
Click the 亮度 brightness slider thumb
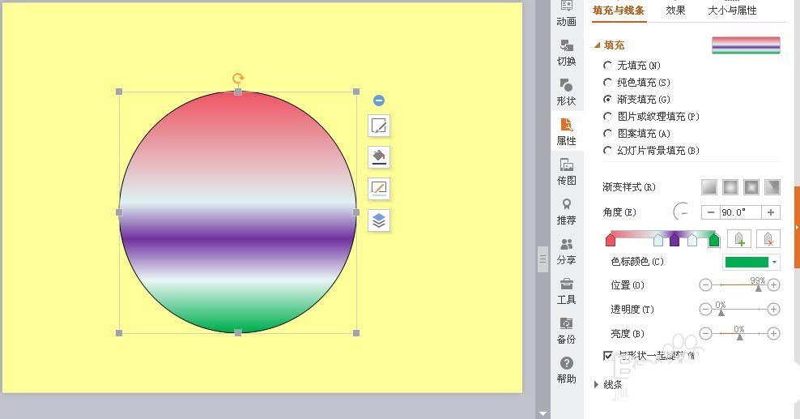pyautogui.click(x=740, y=337)
